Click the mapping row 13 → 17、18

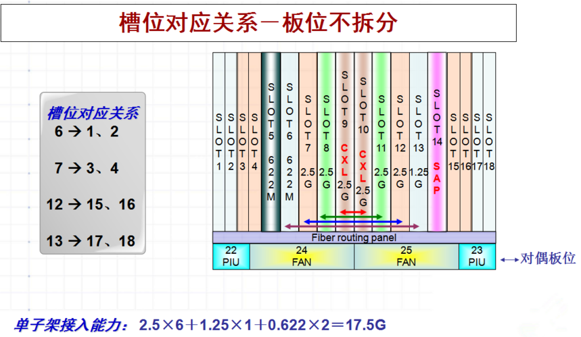click(x=91, y=241)
